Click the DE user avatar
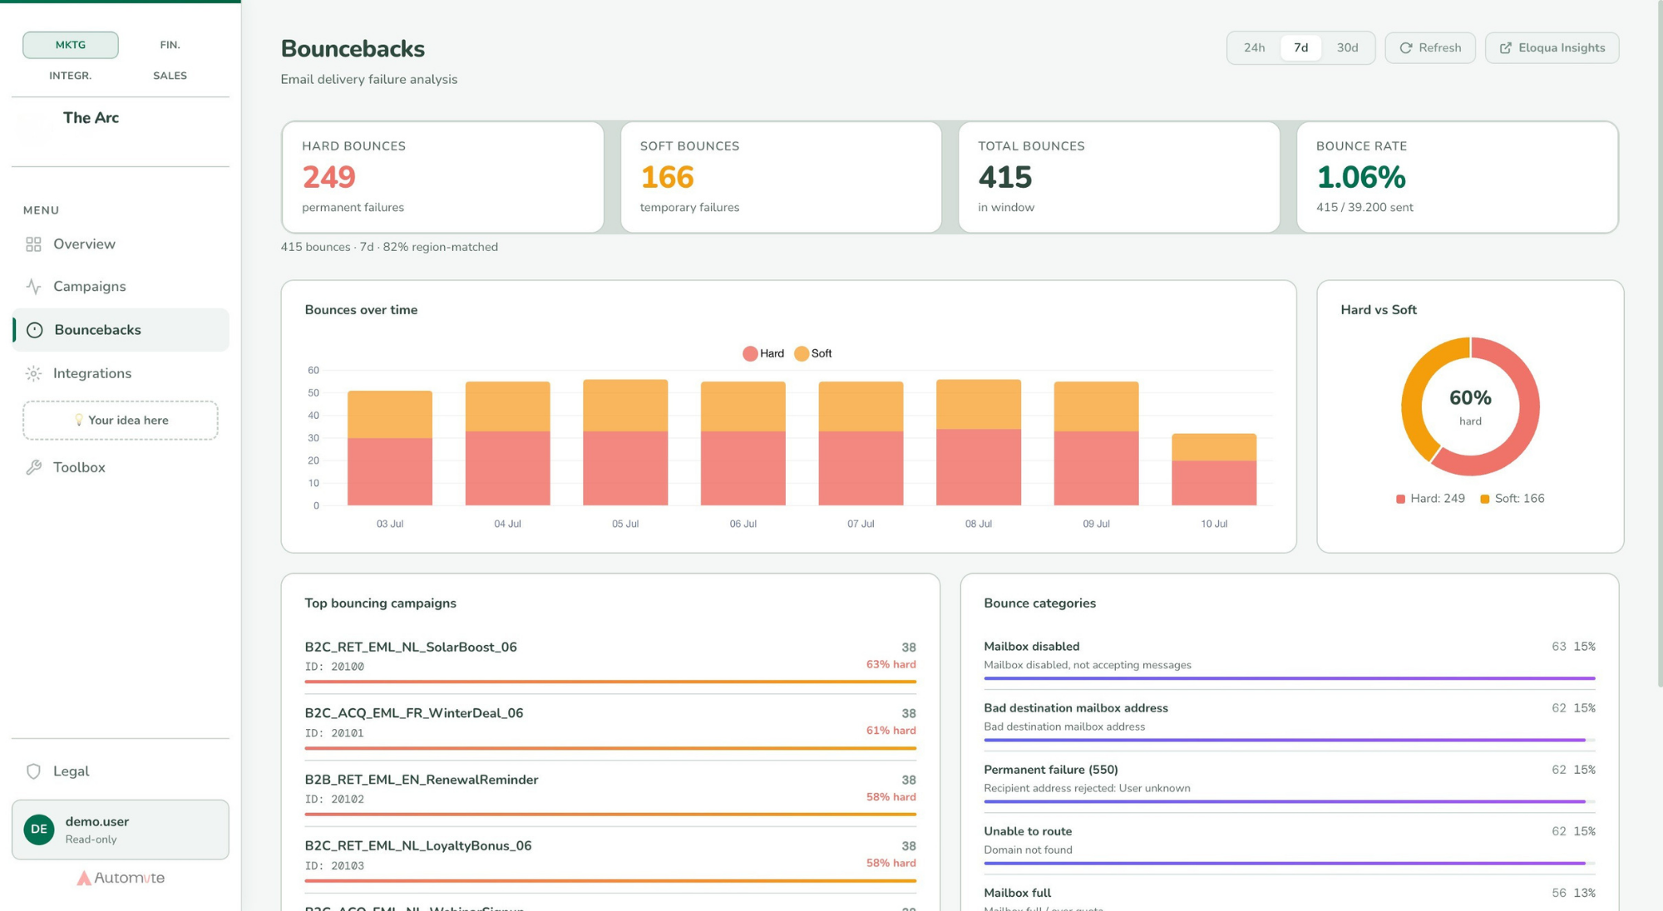Image resolution: width=1663 pixels, height=911 pixels. [39, 830]
